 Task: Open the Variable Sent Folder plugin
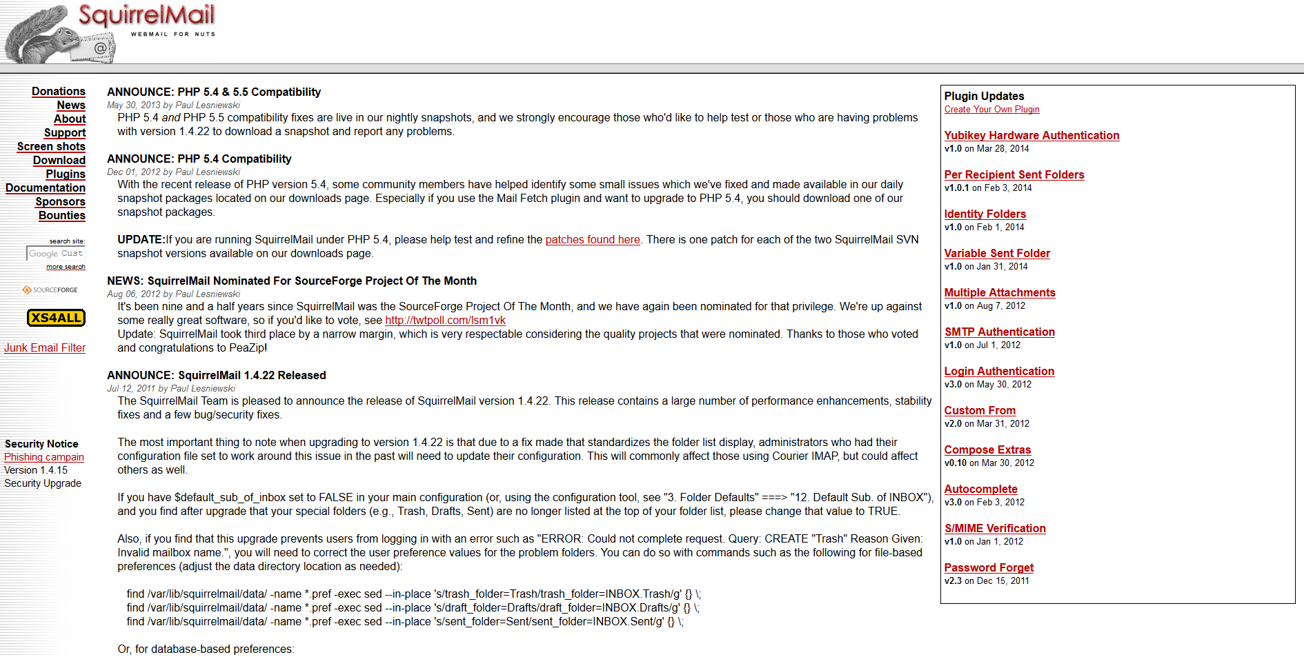(x=997, y=254)
